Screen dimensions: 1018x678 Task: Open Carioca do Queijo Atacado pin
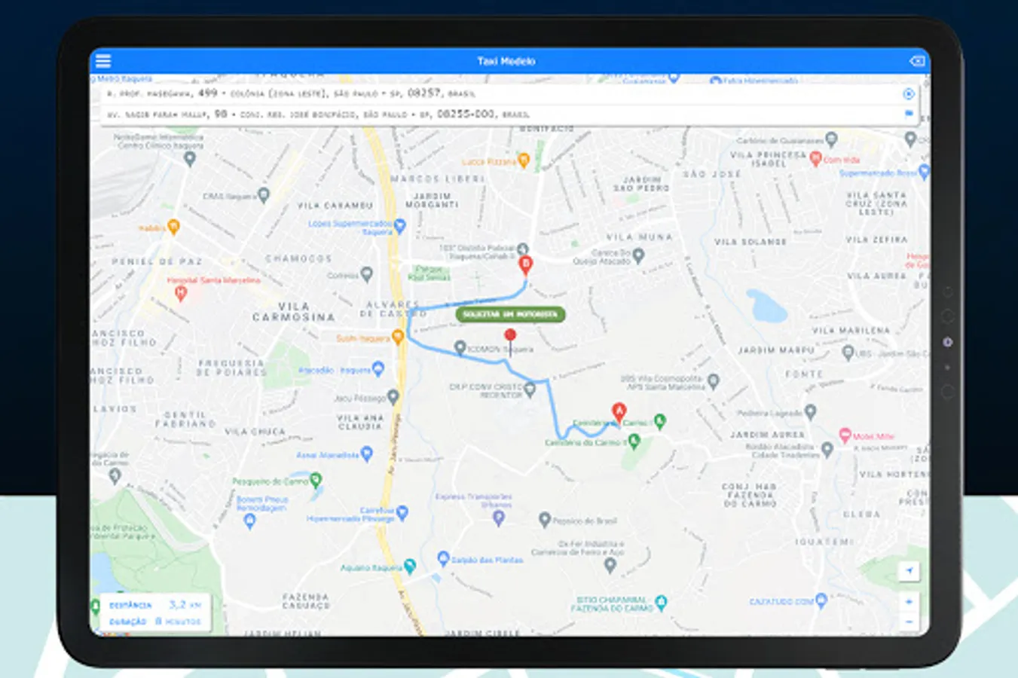pyautogui.click(x=639, y=256)
